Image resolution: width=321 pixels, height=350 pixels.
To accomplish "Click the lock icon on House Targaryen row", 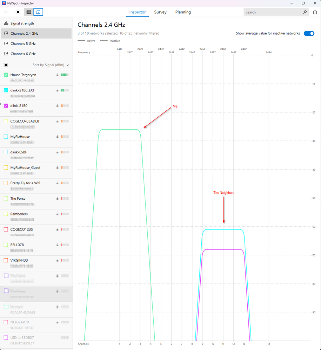I will [x=57, y=75].
